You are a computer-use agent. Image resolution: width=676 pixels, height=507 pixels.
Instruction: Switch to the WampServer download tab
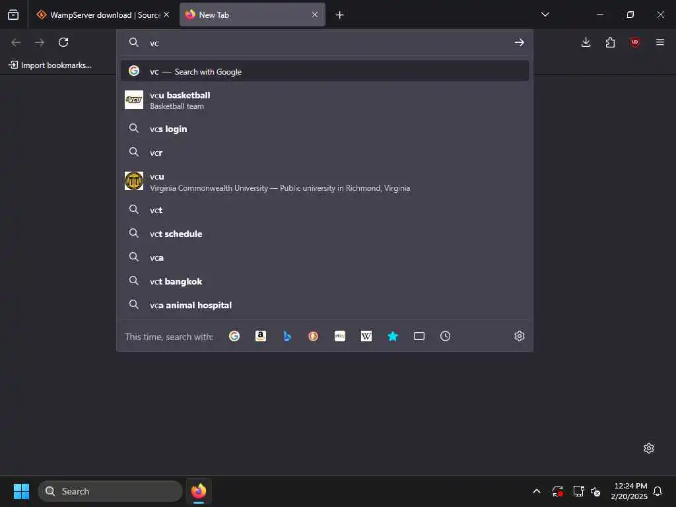point(102,15)
